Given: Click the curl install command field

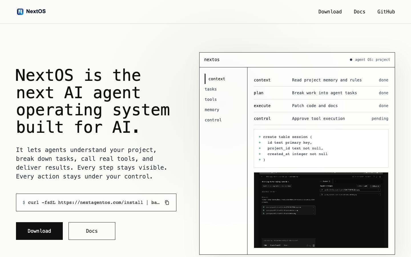Looking at the screenshot, I should [96, 202].
